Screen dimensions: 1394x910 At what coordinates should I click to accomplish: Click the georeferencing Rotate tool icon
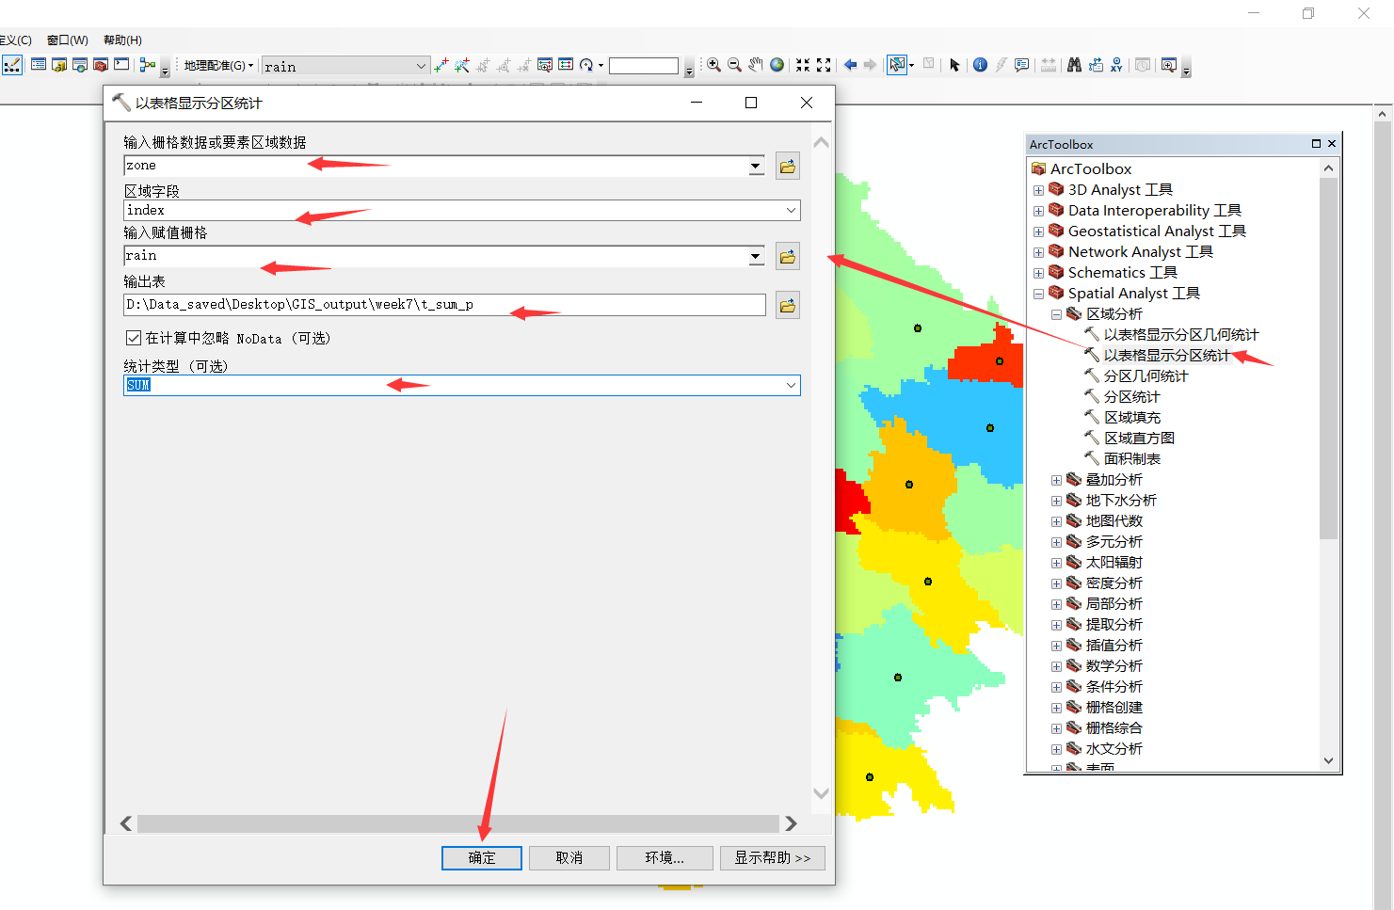coord(587,65)
